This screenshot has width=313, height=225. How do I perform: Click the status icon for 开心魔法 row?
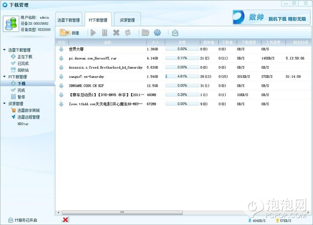pyautogui.click(x=61, y=104)
